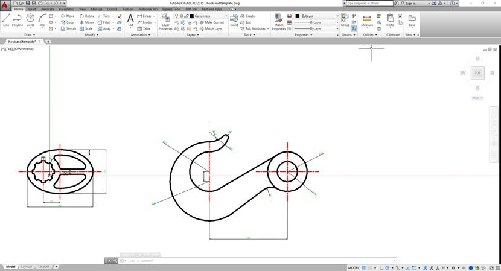This screenshot has width=501, height=271.
Task: Expand the Modify panel
Action: (x=91, y=35)
